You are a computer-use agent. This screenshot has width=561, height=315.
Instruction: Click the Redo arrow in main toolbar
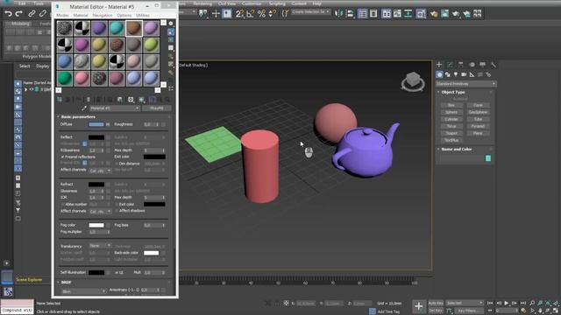tap(19, 14)
